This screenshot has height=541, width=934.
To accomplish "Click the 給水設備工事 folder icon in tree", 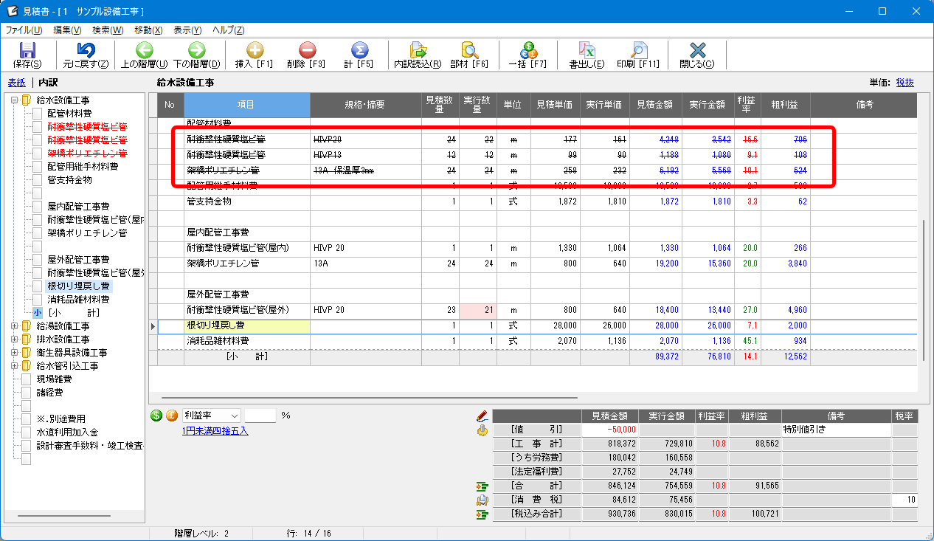I will tap(26, 100).
